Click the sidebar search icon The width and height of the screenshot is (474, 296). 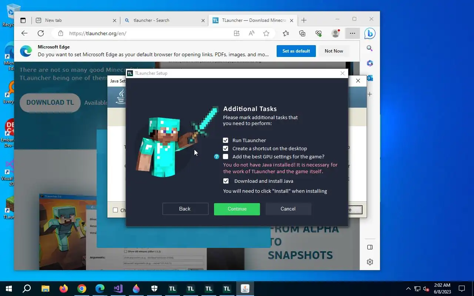(370, 48)
